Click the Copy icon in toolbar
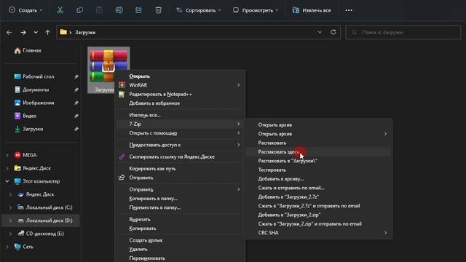Image resolution: width=466 pixels, height=262 pixels. tap(79, 10)
